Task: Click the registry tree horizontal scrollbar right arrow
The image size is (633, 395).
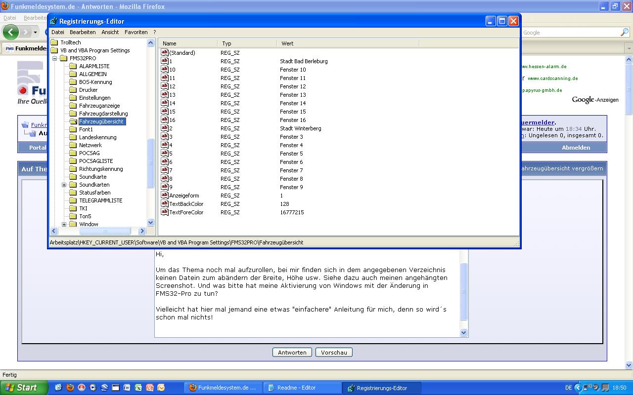Action: tap(142, 231)
